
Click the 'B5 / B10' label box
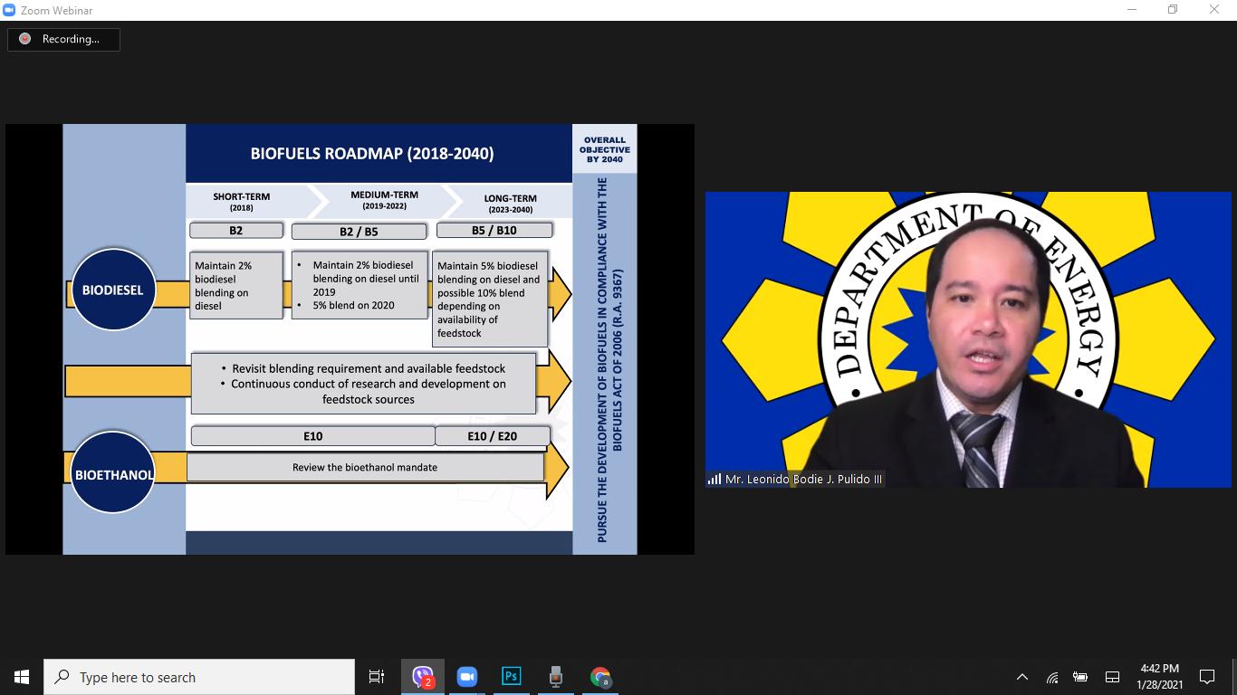pos(494,231)
